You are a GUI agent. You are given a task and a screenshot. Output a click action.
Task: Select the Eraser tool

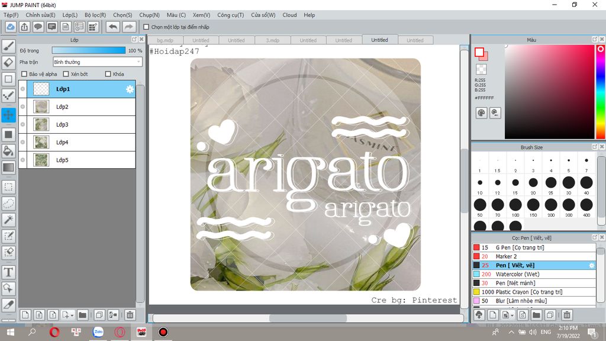point(8,62)
